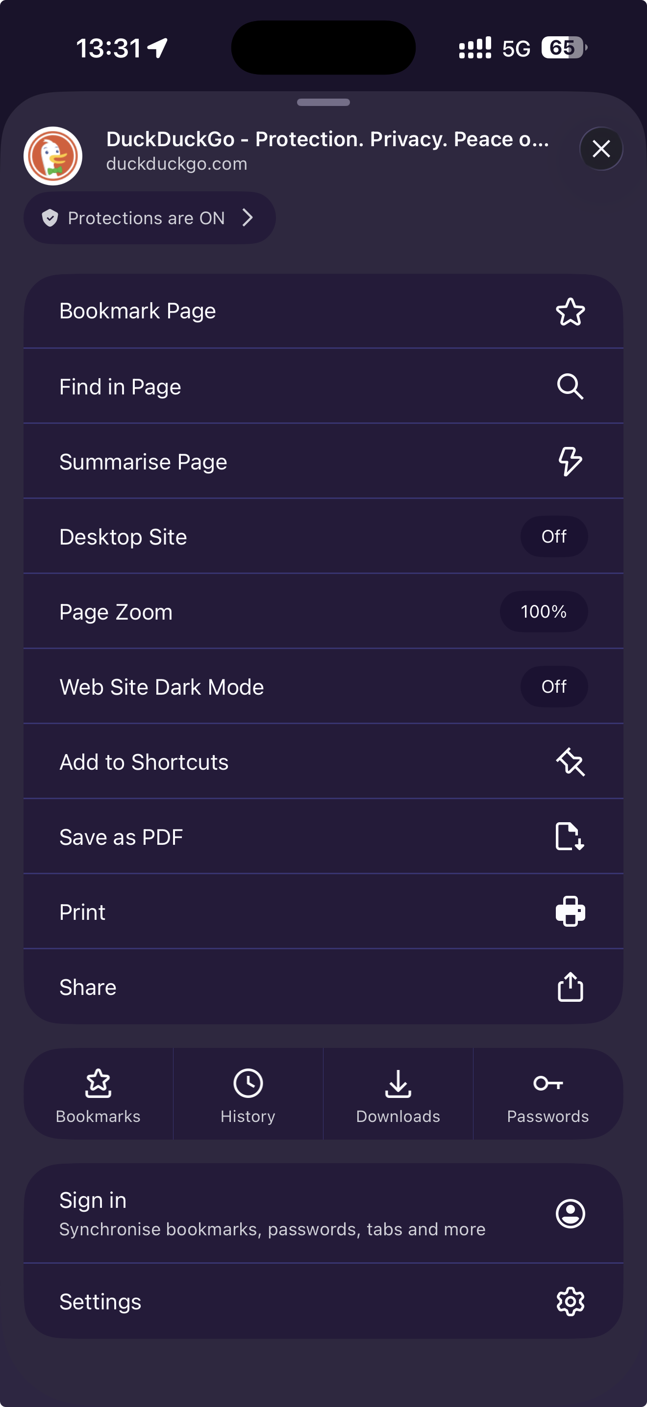The image size is (647, 1407).
Task: Expand the Protections are ON chevron
Action: pos(248,218)
